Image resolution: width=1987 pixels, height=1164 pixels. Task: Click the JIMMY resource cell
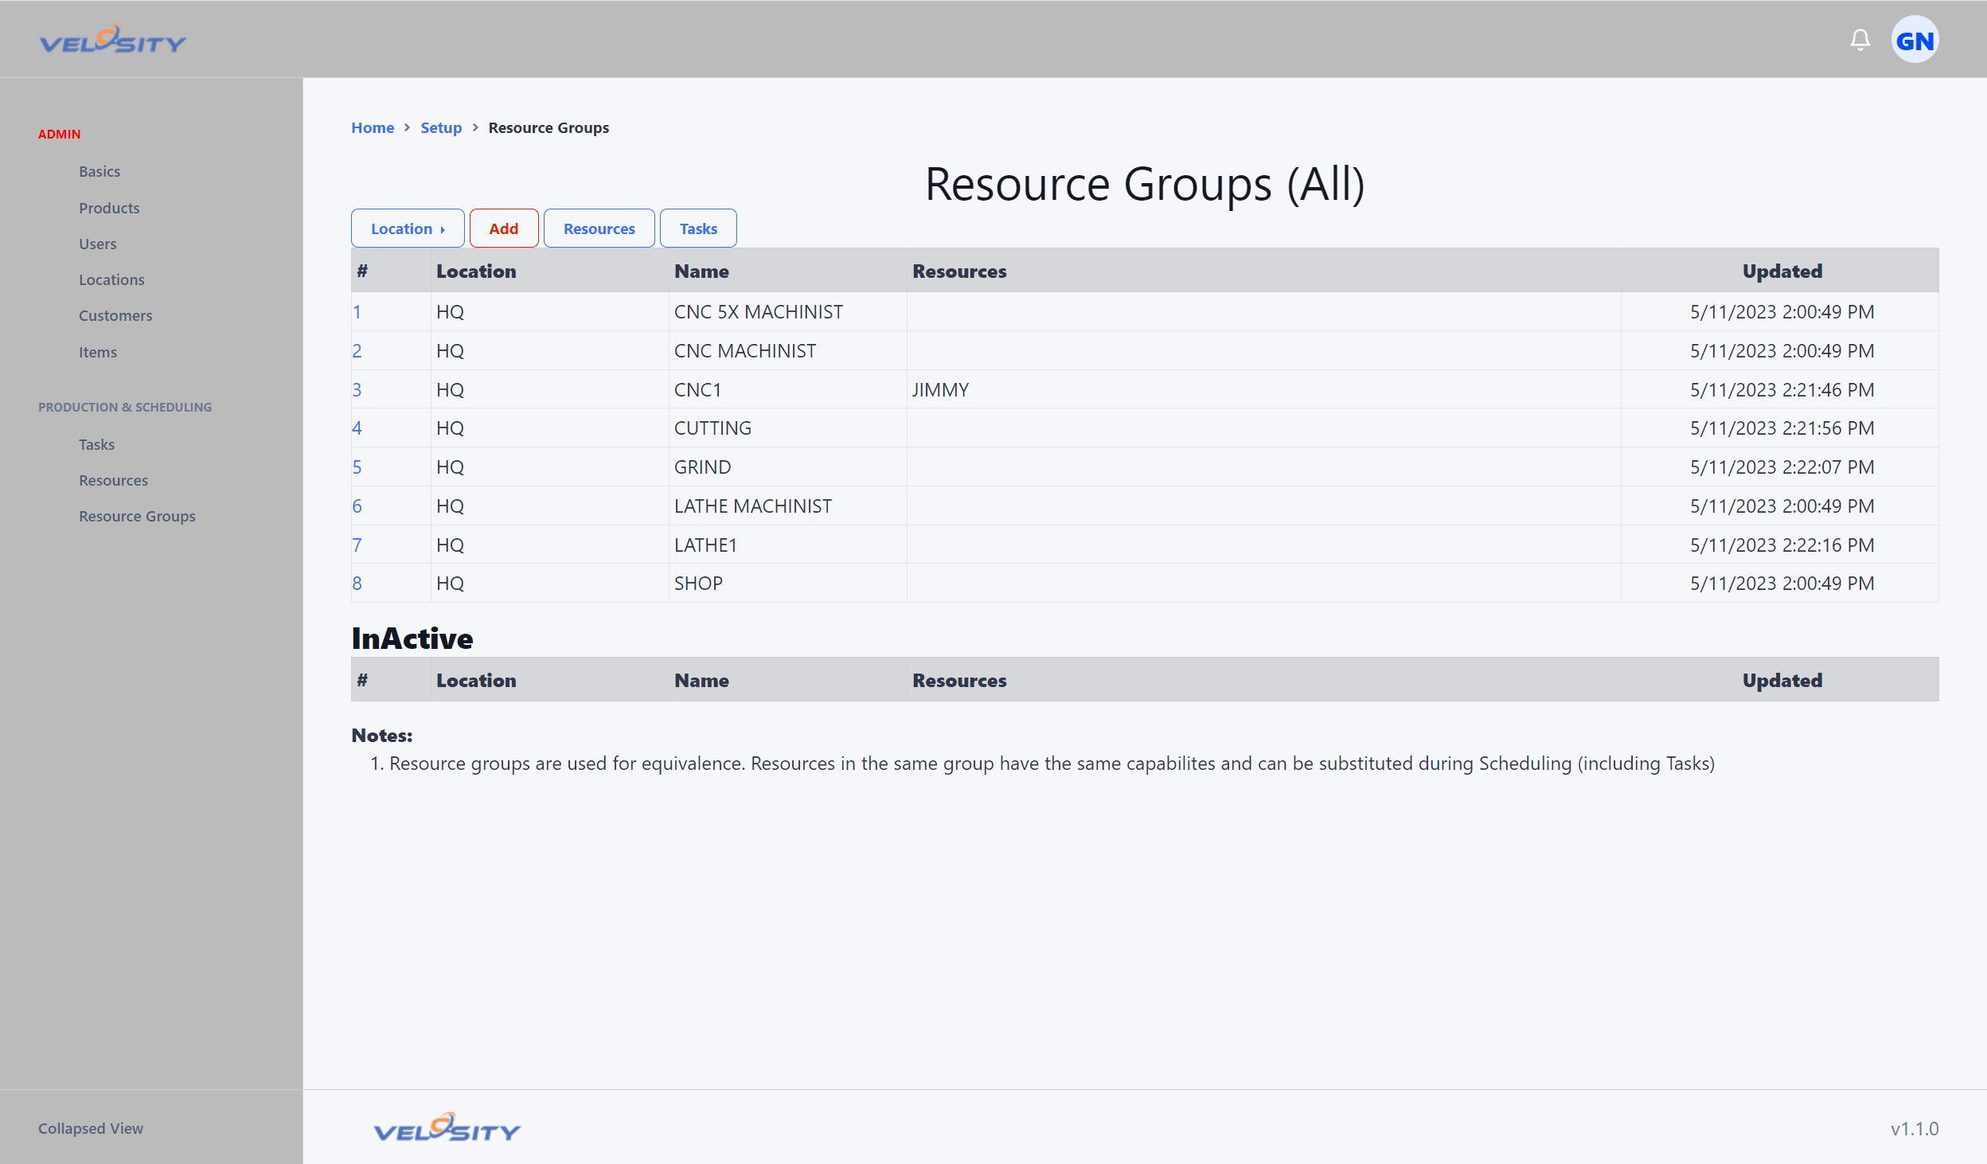(x=1263, y=390)
